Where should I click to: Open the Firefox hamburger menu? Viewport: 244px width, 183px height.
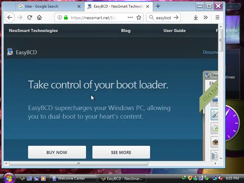click(x=217, y=17)
